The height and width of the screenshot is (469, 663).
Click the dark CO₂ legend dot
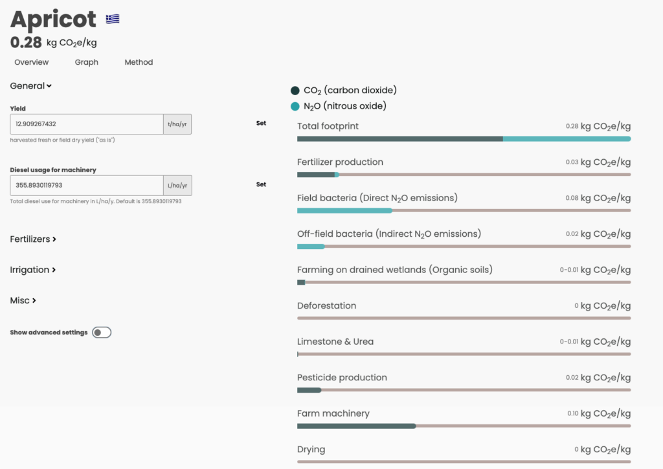click(295, 91)
